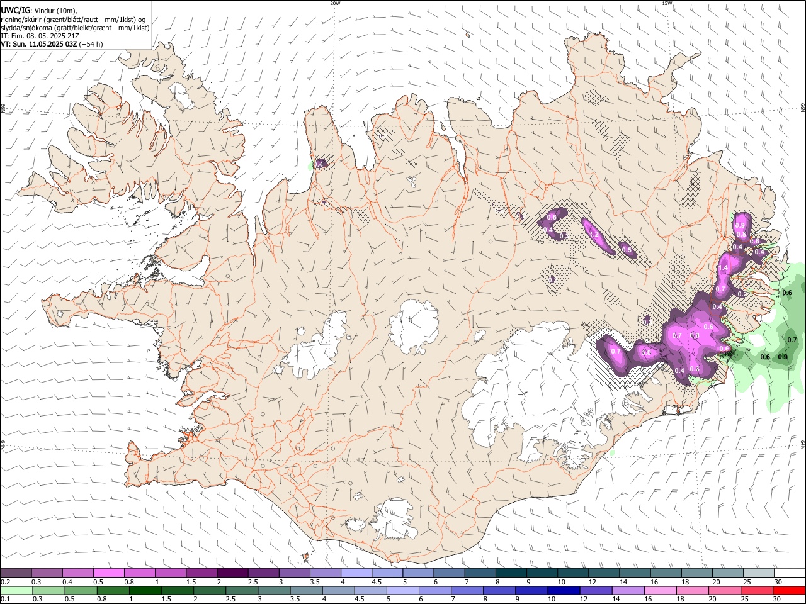The image size is (806, 604).
Task: Click the 'IT: Fim. 08. 05. 2025 21Z' line
Action: tap(40, 36)
